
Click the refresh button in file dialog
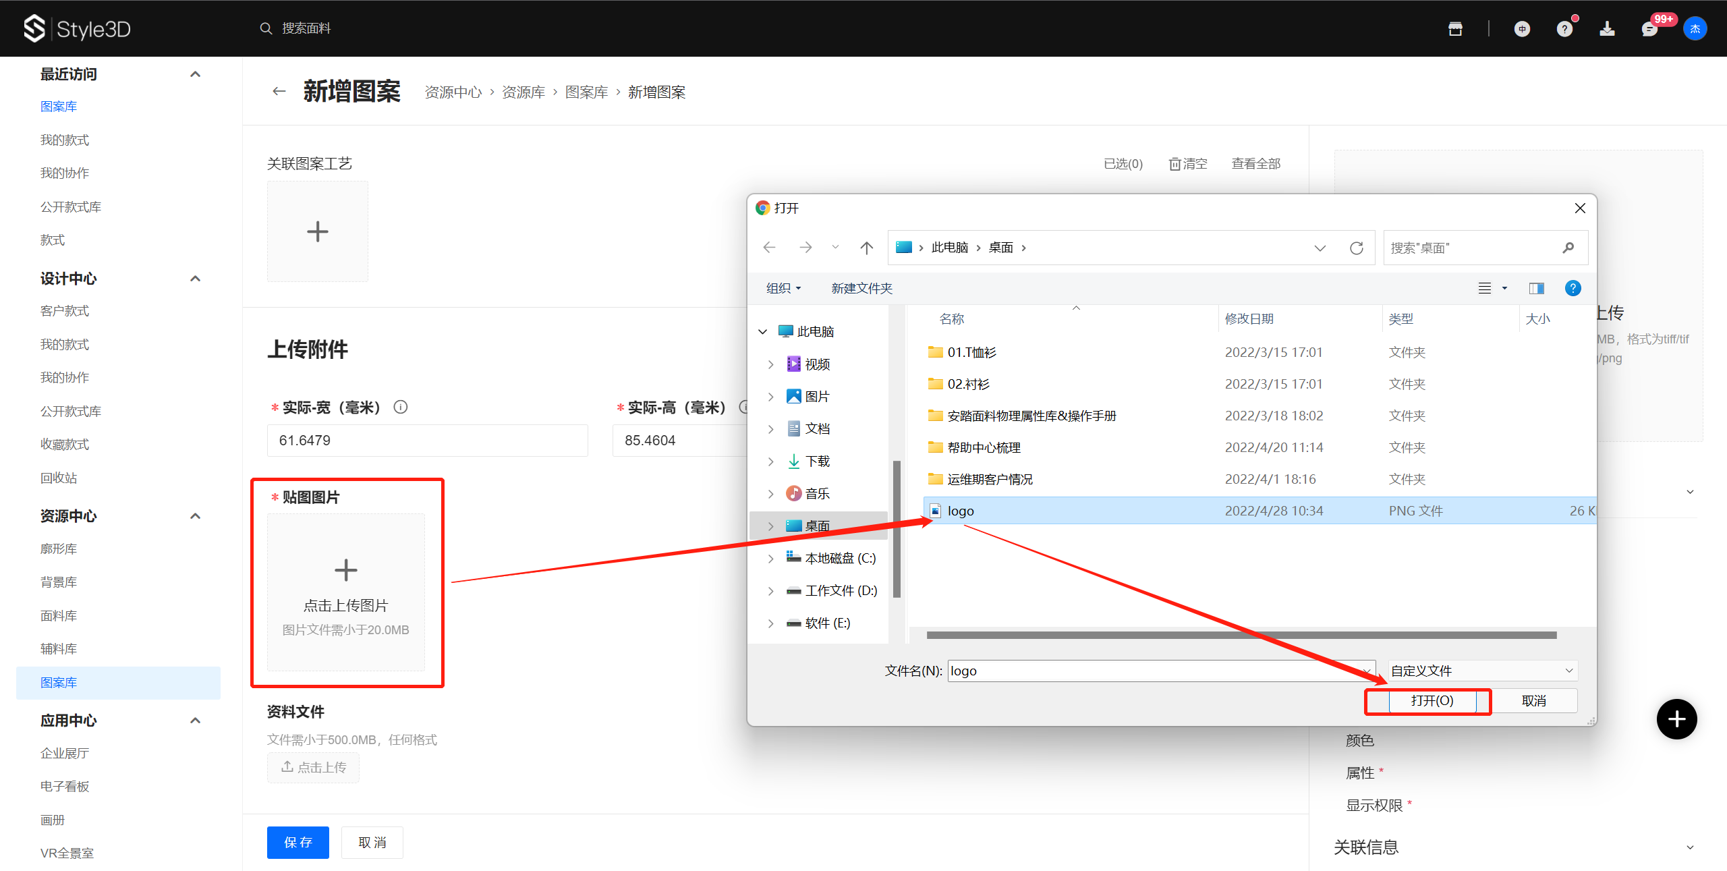click(1356, 248)
